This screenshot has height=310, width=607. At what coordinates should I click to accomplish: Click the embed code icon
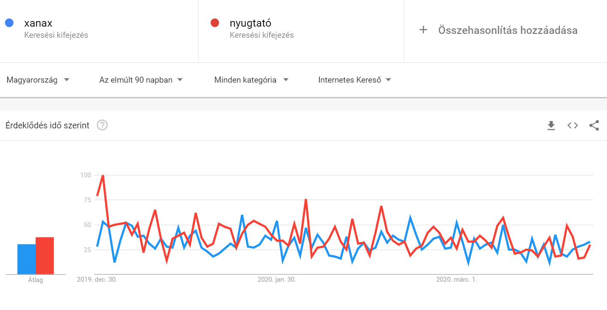pyautogui.click(x=573, y=125)
